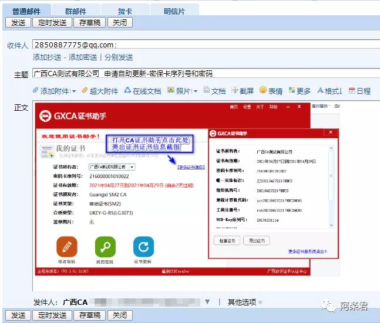Click the 我的证书 certificate icon
The width and height of the screenshot is (380, 323).
coord(46,152)
